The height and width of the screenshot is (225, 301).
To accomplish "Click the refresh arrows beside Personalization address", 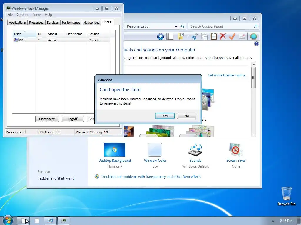I will tap(183, 26).
